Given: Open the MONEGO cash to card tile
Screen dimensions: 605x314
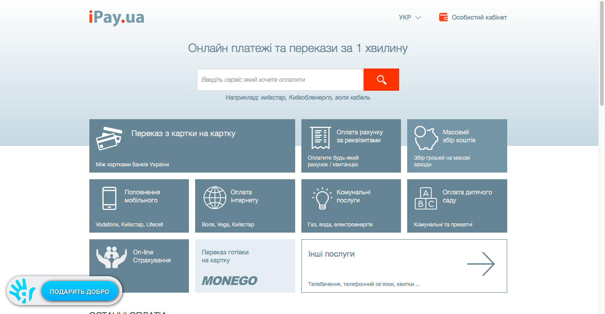Looking at the screenshot, I should coord(245,266).
